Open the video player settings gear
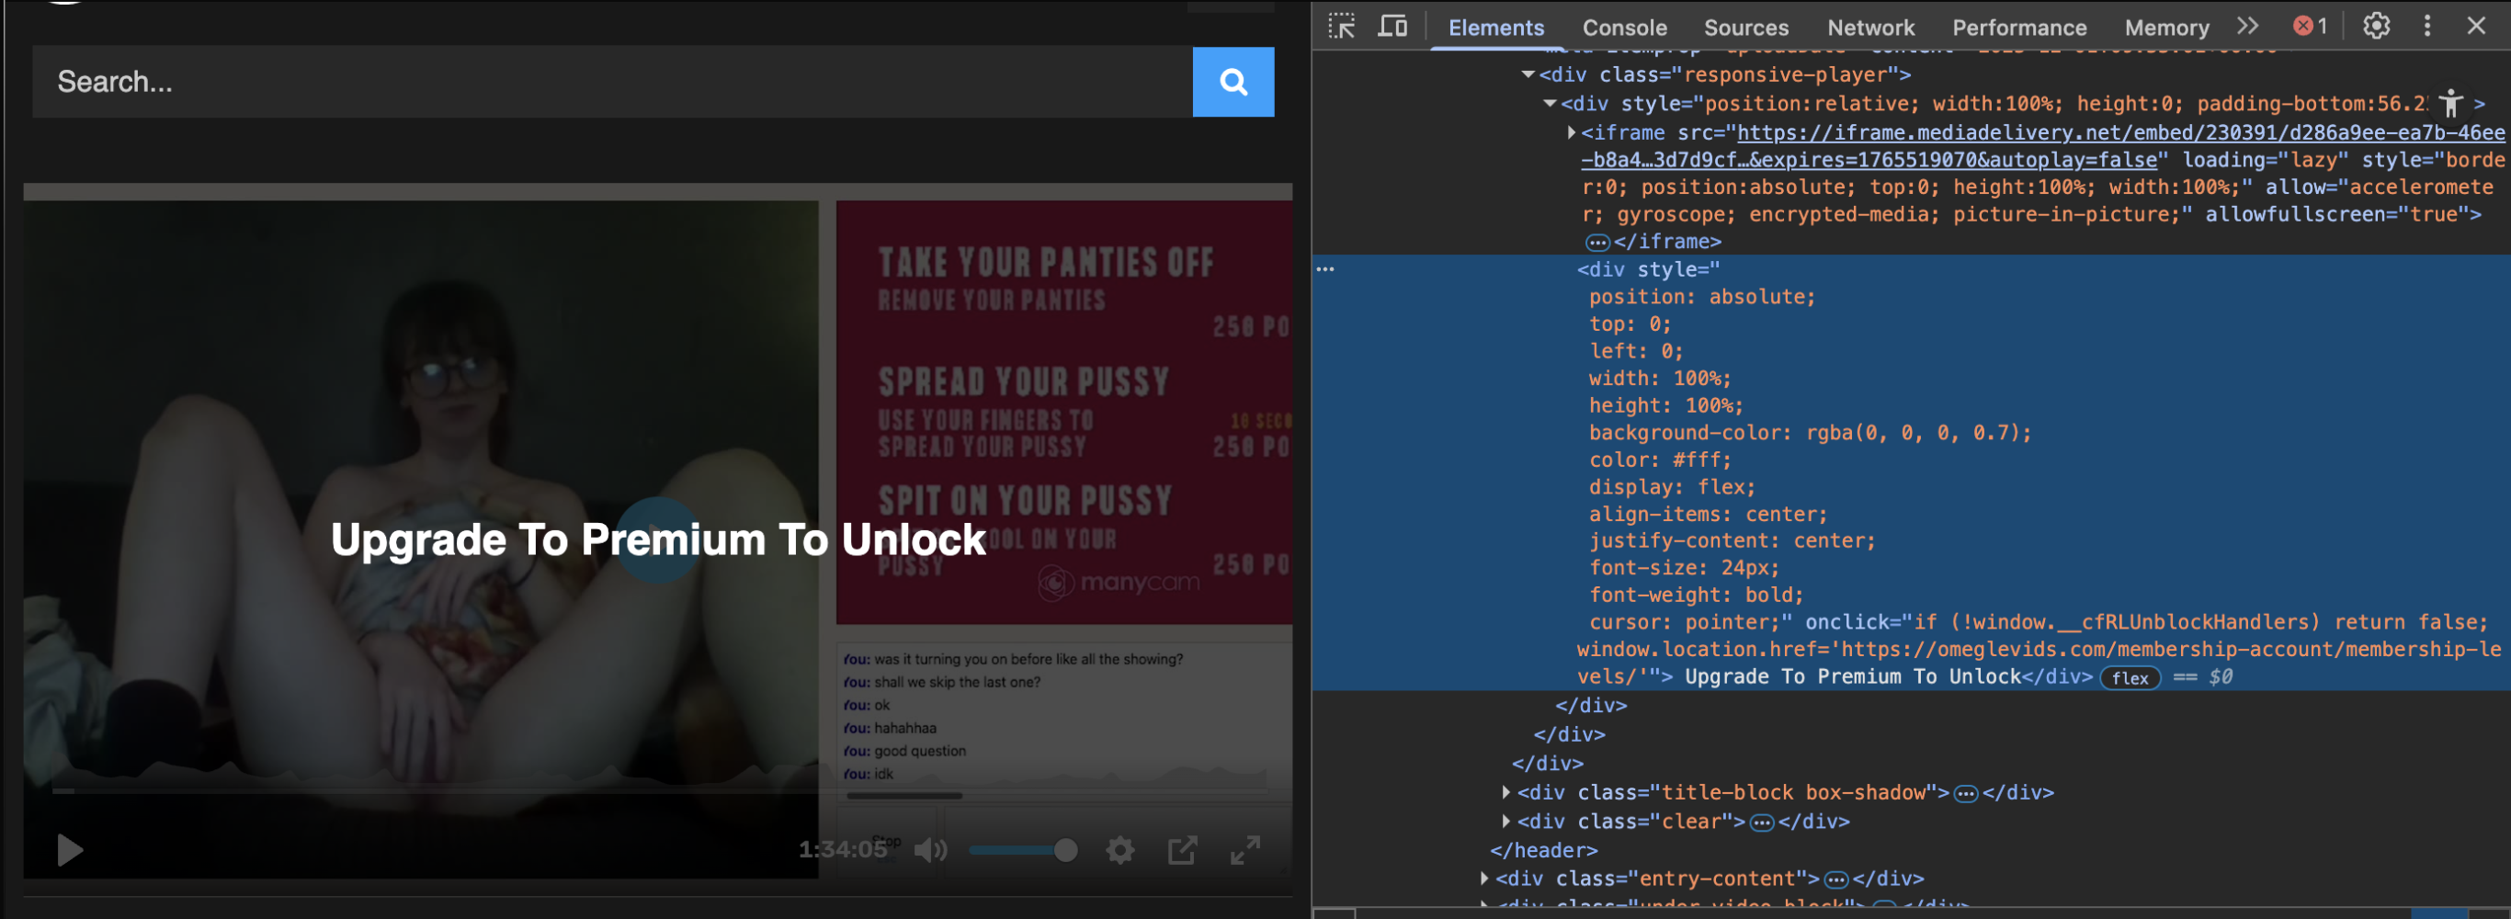The height and width of the screenshot is (919, 2511). tap(1120, 850)
